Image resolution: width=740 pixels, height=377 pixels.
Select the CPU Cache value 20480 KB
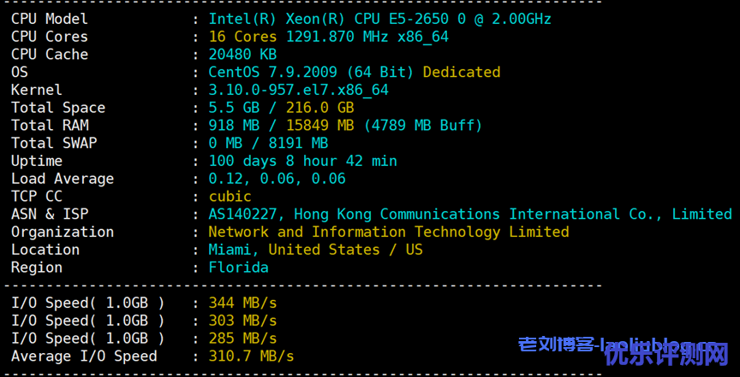pos(242,55)
